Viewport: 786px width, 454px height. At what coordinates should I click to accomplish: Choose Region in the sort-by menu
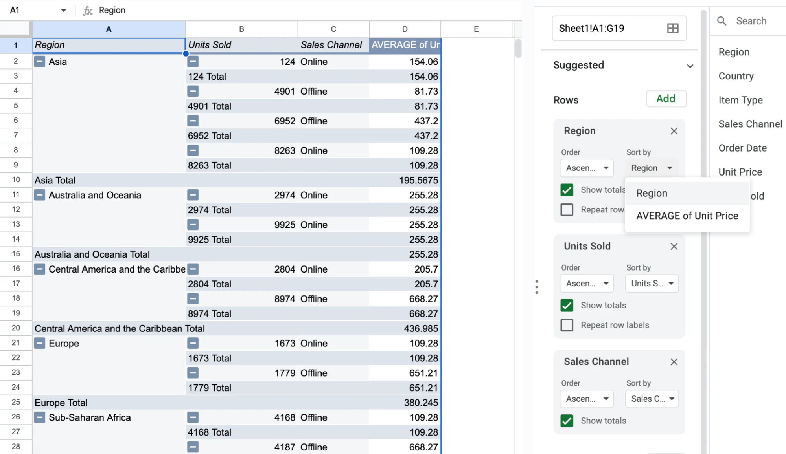click(x=687, y=194)
